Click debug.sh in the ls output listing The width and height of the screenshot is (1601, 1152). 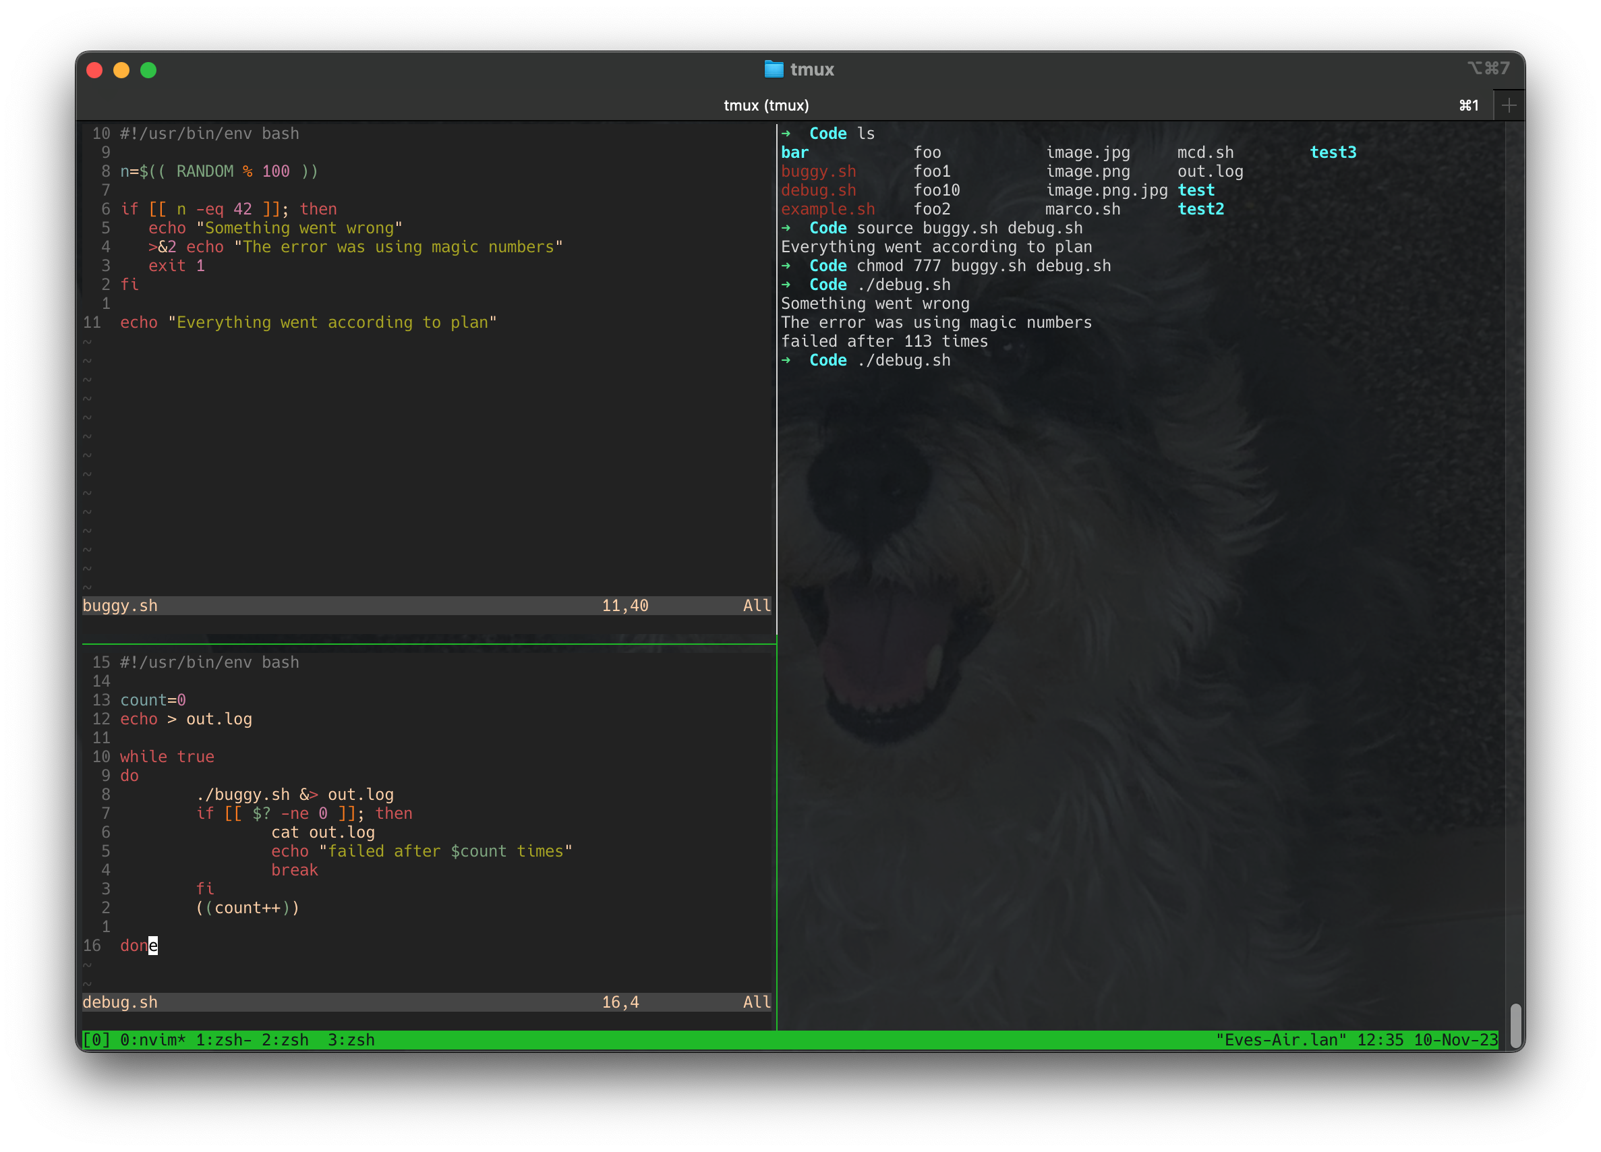click(x=818, y=190)
